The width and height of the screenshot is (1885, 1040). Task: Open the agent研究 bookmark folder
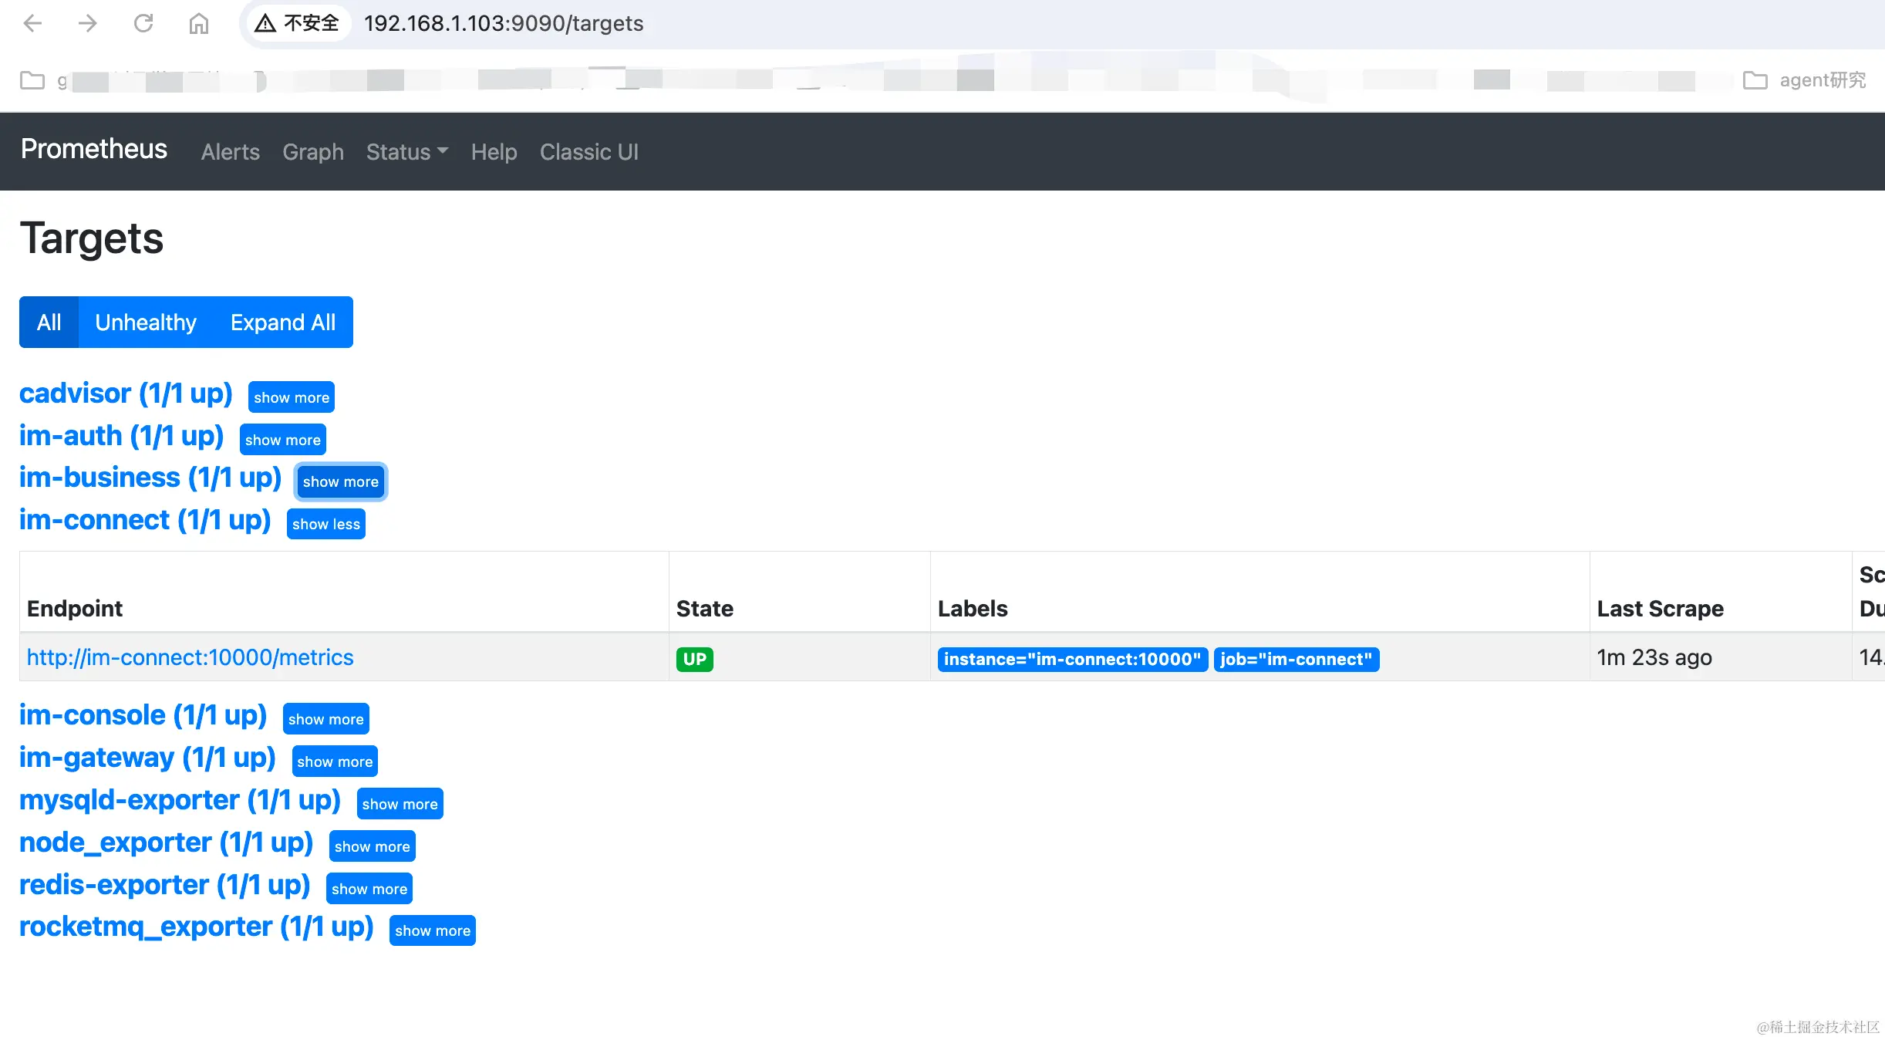point(1805,80)
